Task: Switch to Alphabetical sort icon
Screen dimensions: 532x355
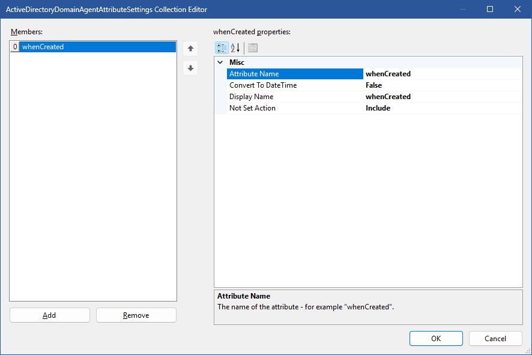Action: tap(235, 48)
